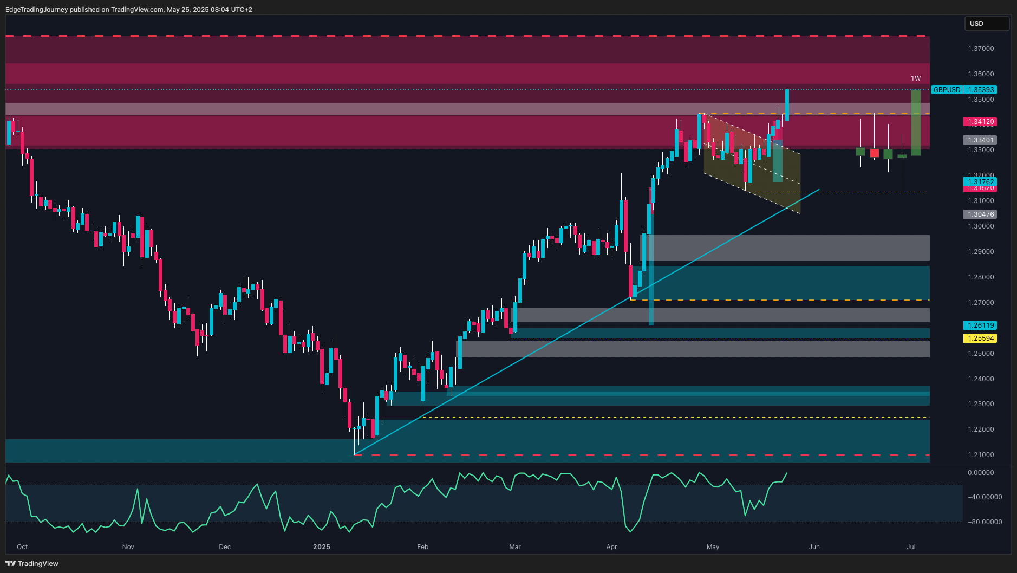1017x573 pixels.
Task: Click the 0.00000 oscillator scale value
Action: [981, 473]
